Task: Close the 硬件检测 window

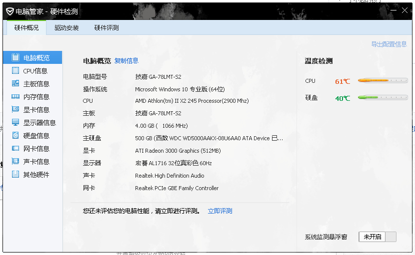Action: click(404, 10)
